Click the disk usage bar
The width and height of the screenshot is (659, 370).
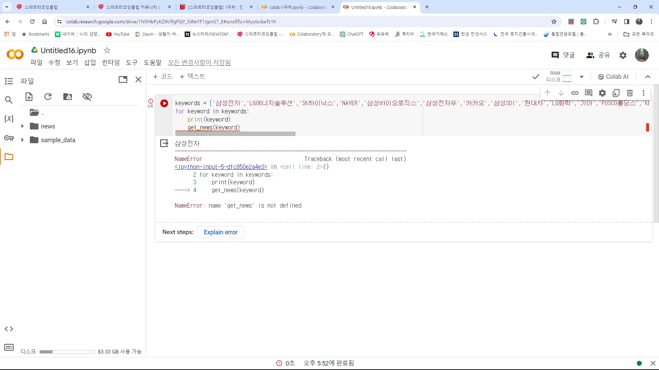coord(67,352)
